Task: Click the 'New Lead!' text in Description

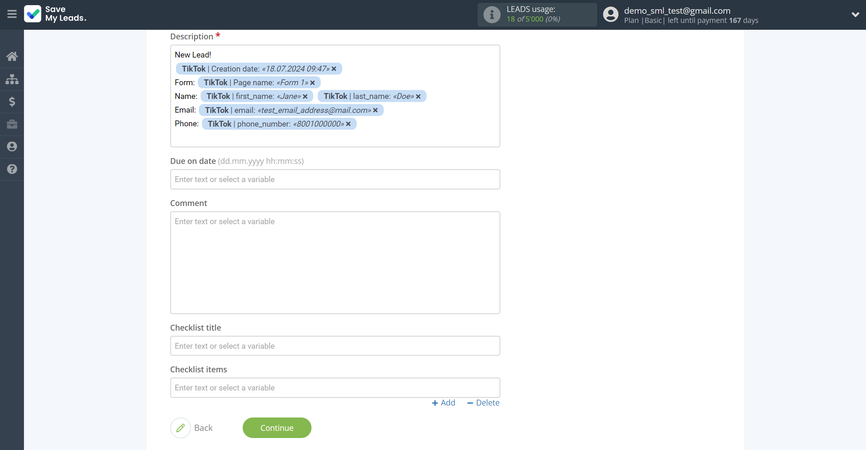Action: (193, 55)
